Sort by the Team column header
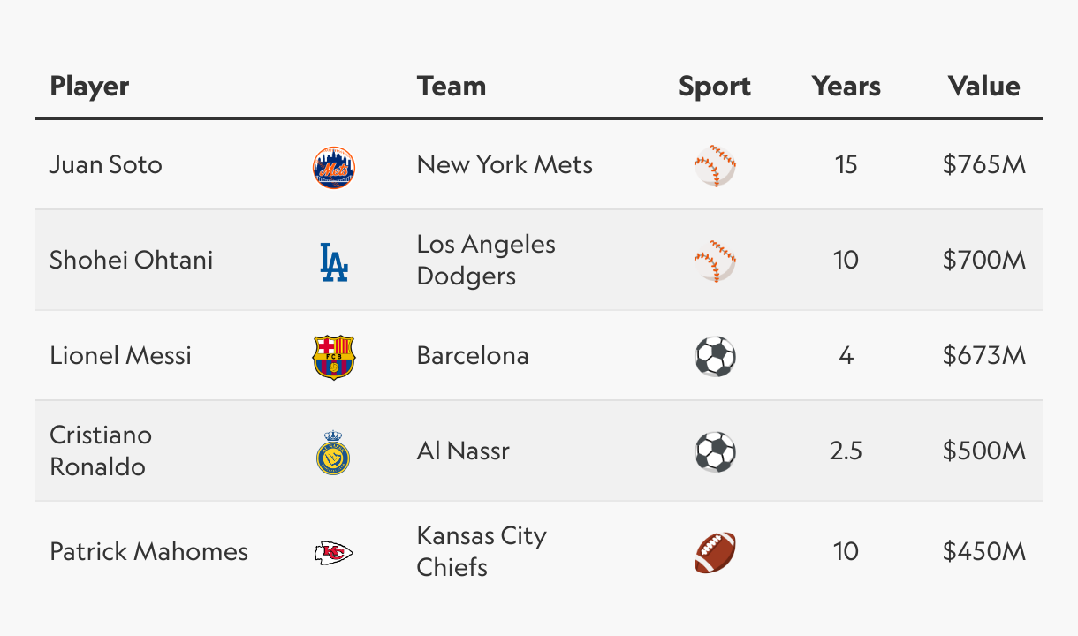The width and height of the screenshot is (1078, 636). [452, 87]
